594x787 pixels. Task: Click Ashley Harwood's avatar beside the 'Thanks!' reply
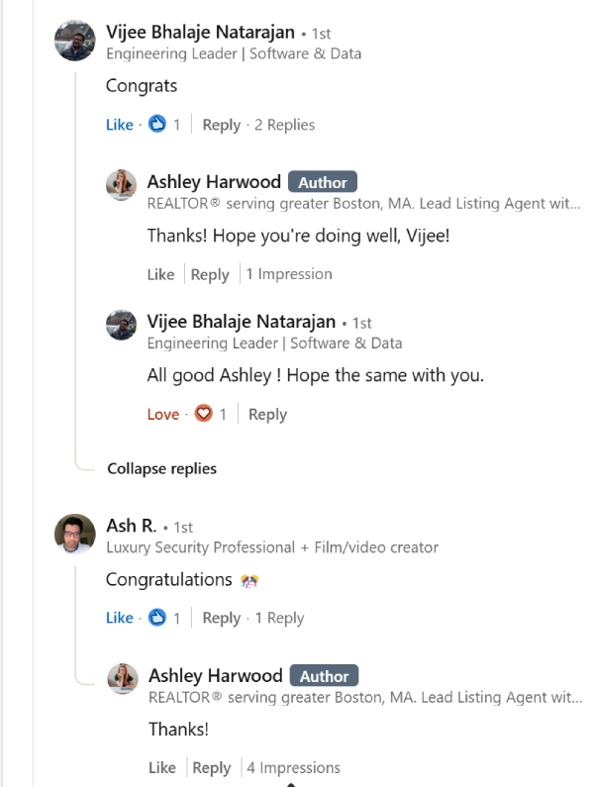point(121,678)
